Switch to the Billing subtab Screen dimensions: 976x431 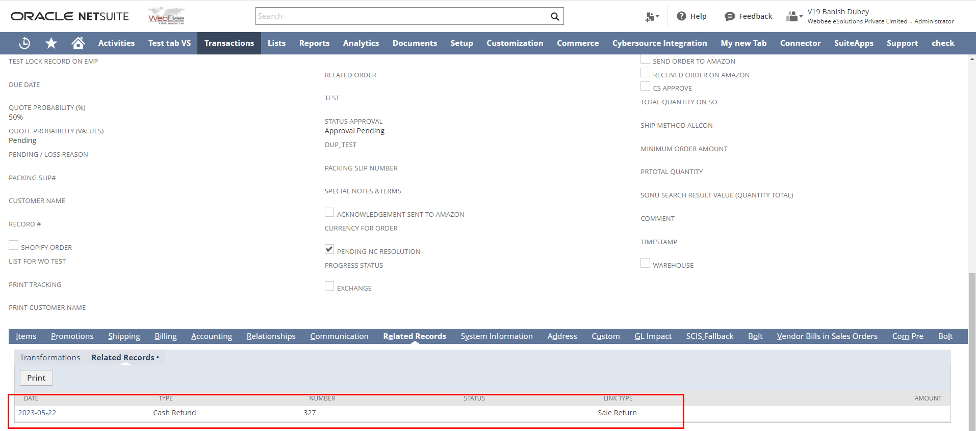(166, 336)
